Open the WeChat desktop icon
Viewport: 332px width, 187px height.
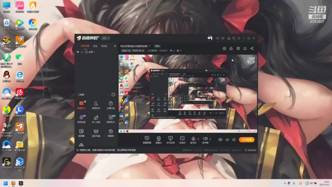[20, 59]
